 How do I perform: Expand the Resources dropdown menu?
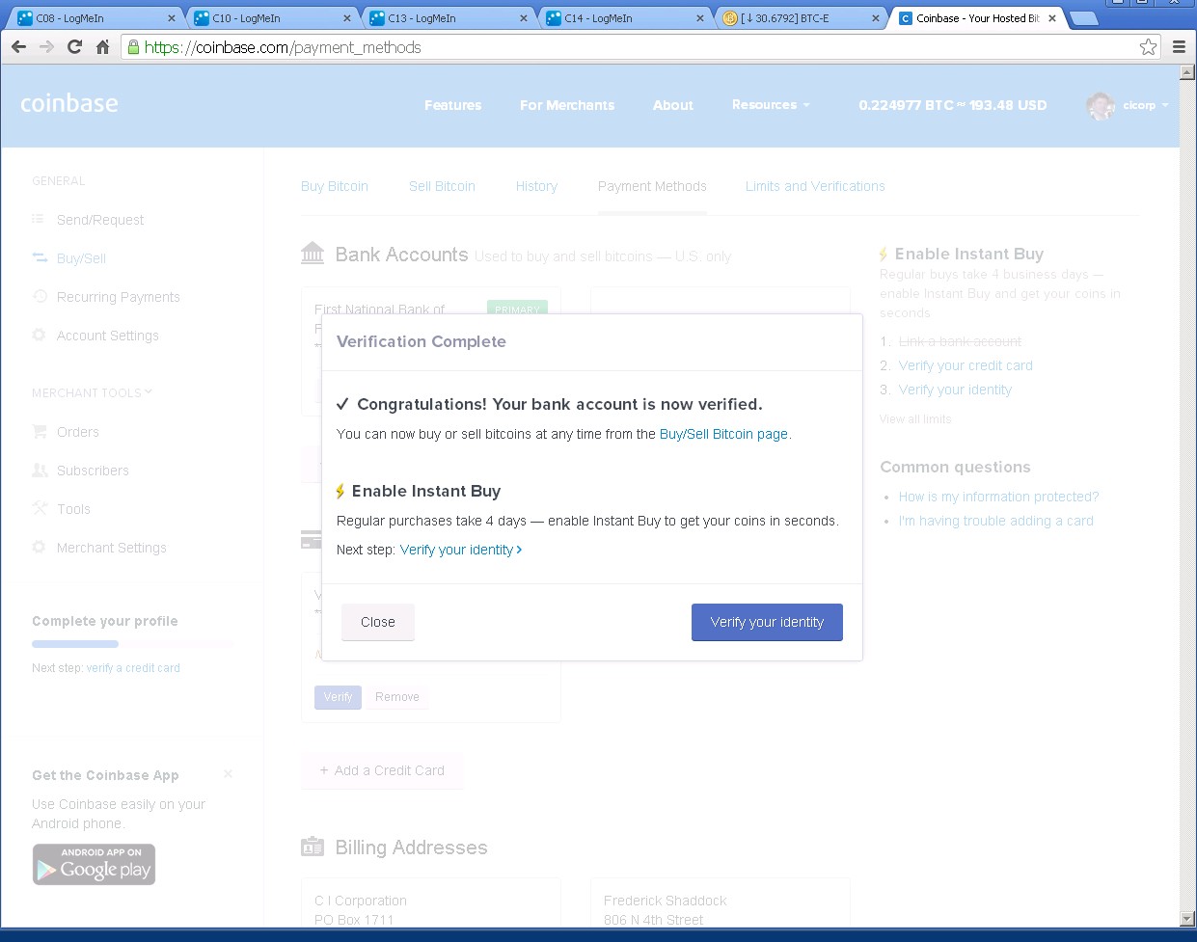pos(771,105)
